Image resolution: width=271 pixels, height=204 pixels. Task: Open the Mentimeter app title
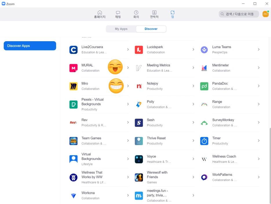(220, 65)
